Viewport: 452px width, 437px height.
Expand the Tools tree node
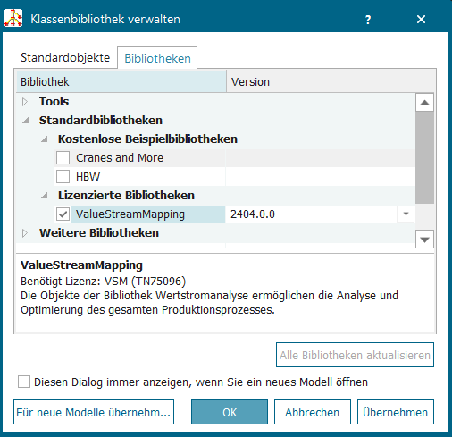tap(25, 102)
